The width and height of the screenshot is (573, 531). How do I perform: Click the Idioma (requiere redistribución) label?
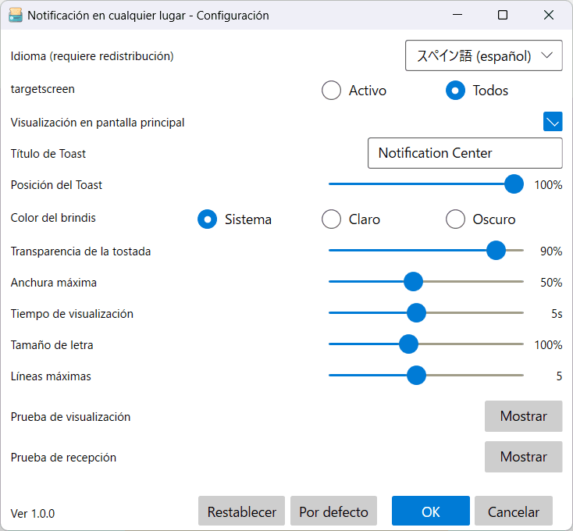point(92,56)
